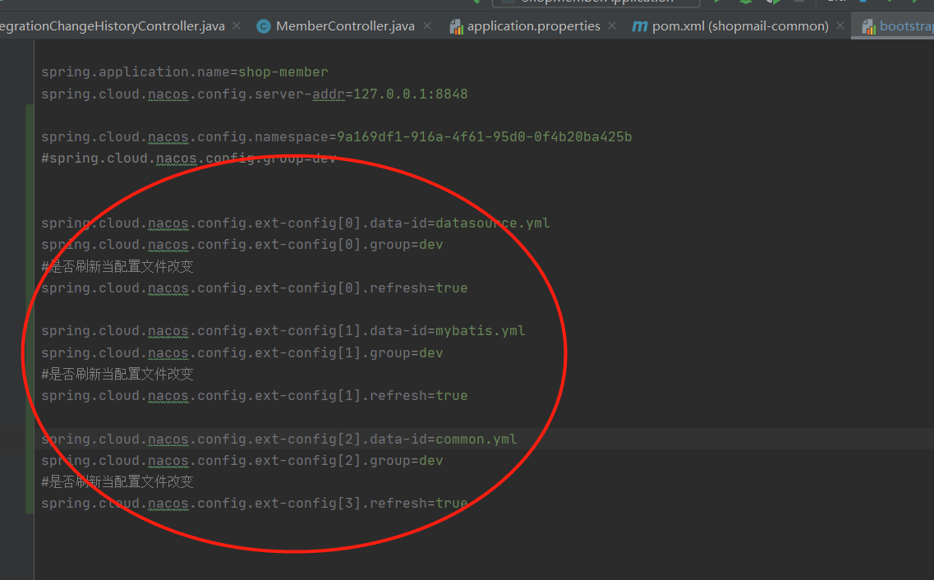This screenshot has width=934, height=580.
Task: Click the class icon on MemberController.java tab
Action: click(264, 26)
